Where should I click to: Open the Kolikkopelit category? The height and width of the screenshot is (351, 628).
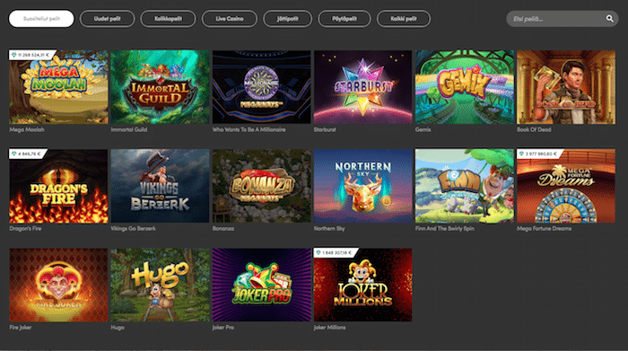click(169, 19)
